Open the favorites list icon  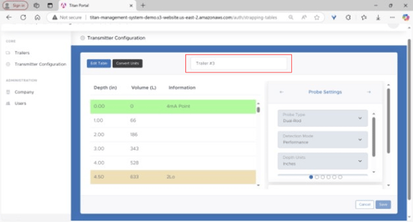point(364,17)
